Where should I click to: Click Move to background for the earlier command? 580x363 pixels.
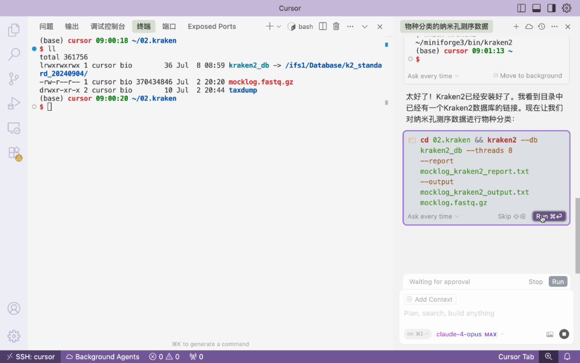pos(527,76)
